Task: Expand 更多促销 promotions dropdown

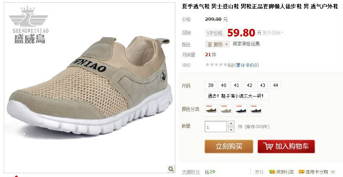Action: 273,33
